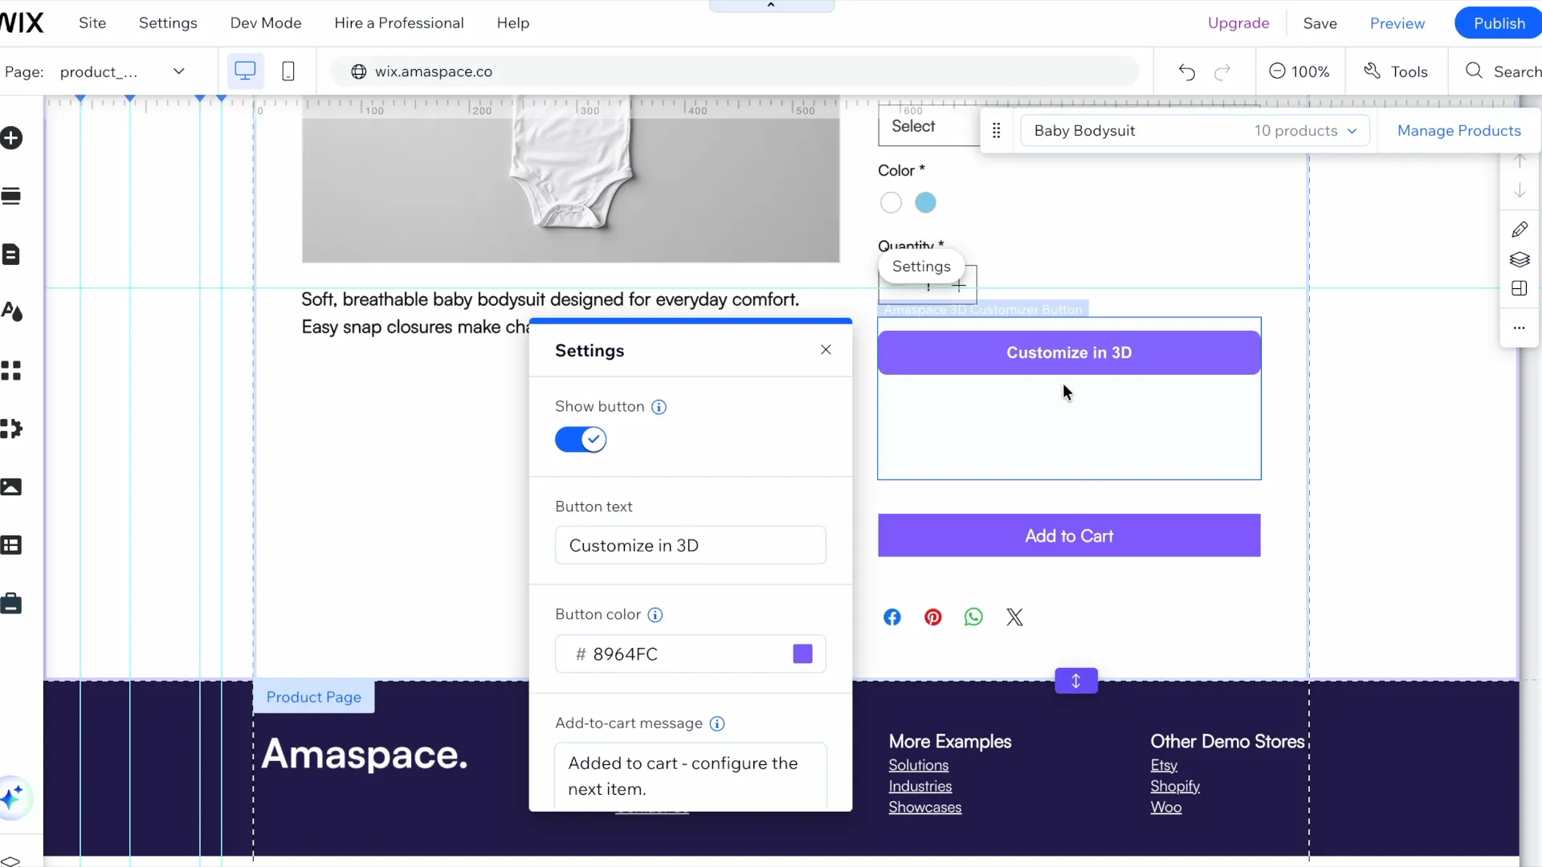Image resolution: width=1542 pixels, height=867 pixels.
Task: Open the Site Design sidebar icon
Action: (11, 311)
